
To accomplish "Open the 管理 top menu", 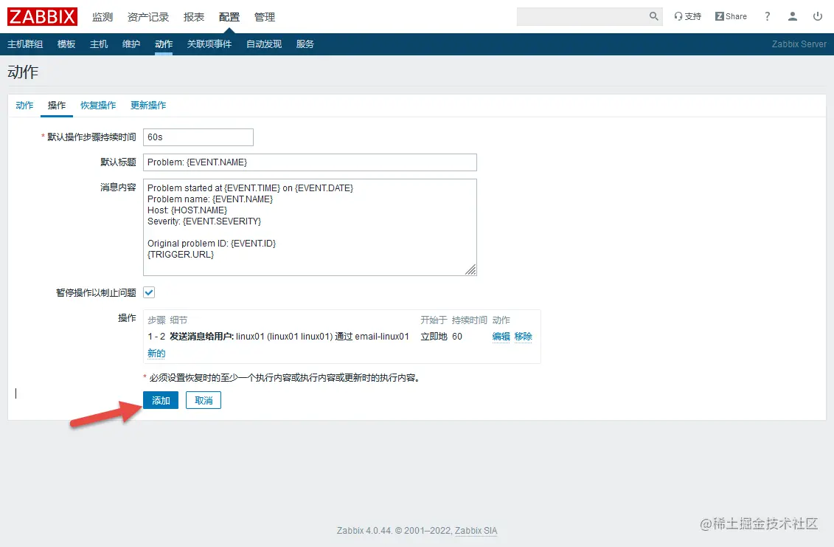I will tap(264, 17).
